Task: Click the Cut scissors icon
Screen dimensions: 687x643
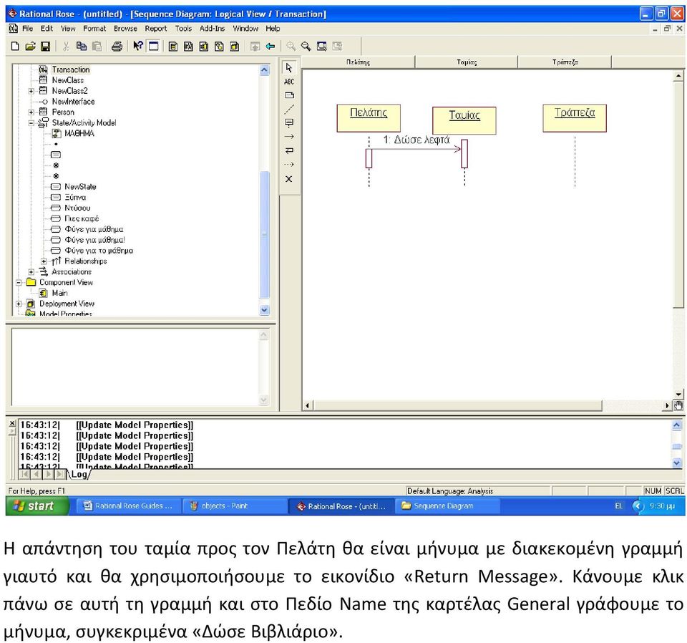Action: [x=66, y=46]
